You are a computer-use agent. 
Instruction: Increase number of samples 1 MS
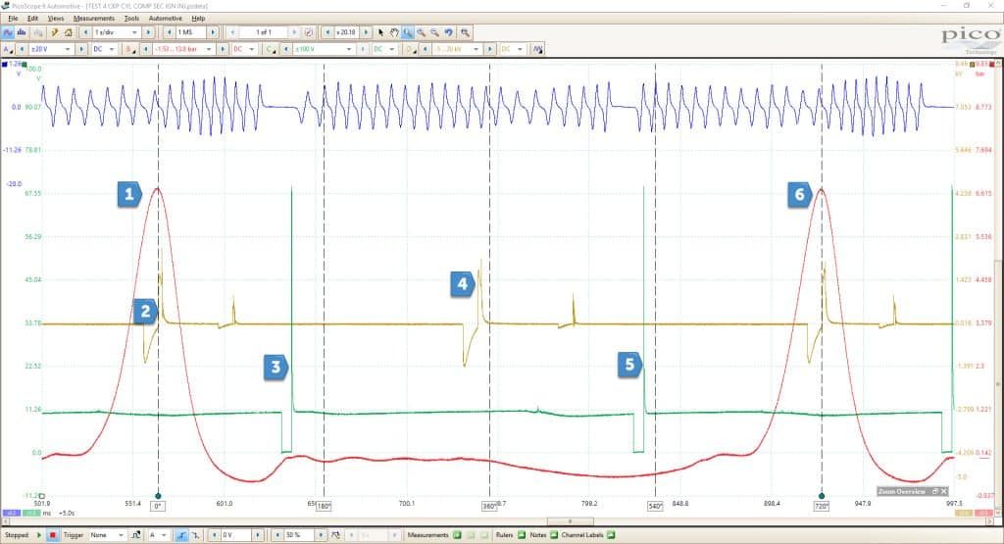(x=213, y=32)
